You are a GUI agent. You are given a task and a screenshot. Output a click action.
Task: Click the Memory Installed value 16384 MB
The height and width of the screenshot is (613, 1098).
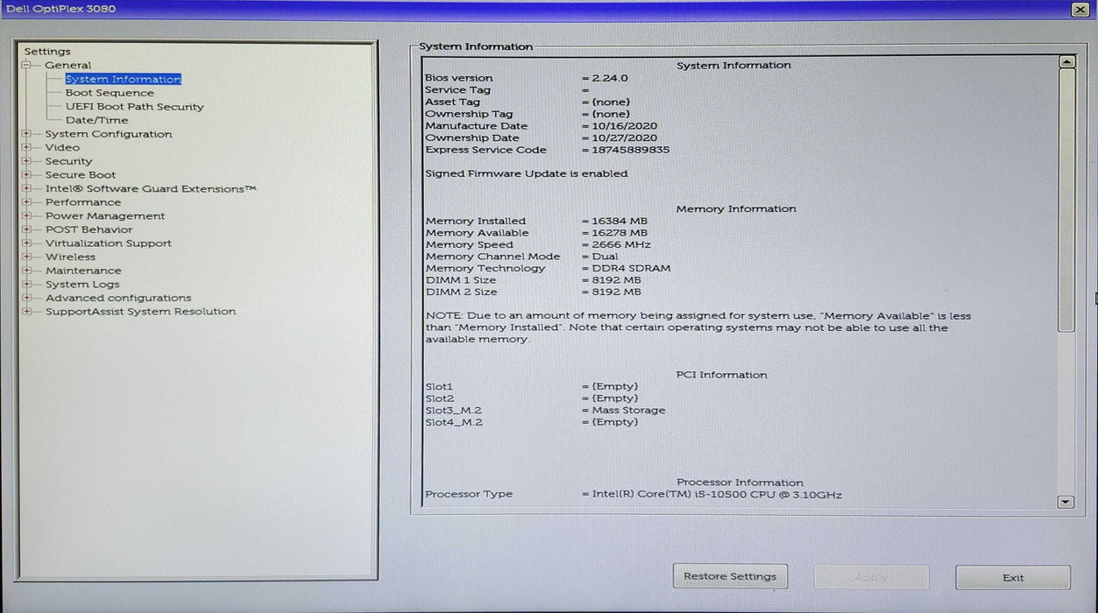tap(620, 221)
